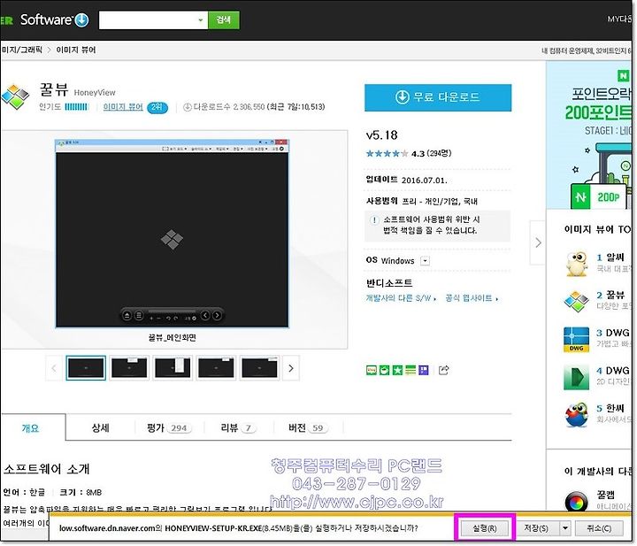637x546 pixels.
Task: Open the search box dropdown arrow
Action: 200,19
